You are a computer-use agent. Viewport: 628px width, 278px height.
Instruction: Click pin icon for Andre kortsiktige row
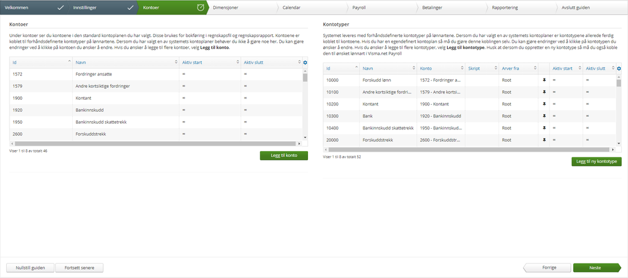[x=544, y=92]
